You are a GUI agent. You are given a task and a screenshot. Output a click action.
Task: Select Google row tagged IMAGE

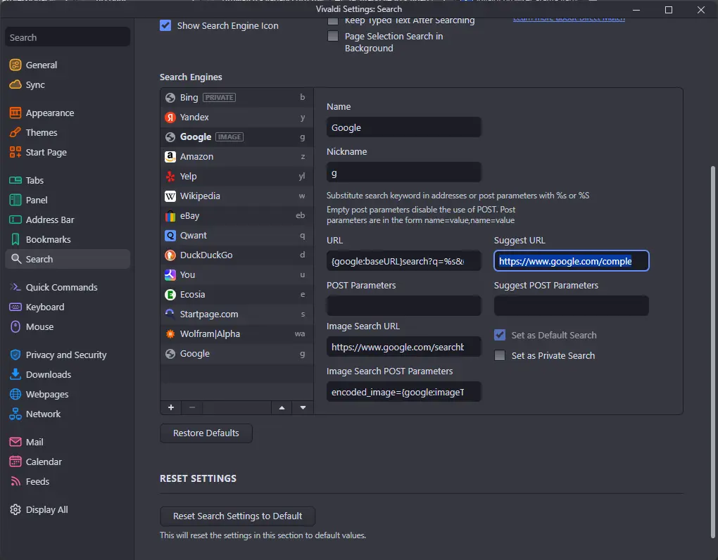(x=237, y=136)
